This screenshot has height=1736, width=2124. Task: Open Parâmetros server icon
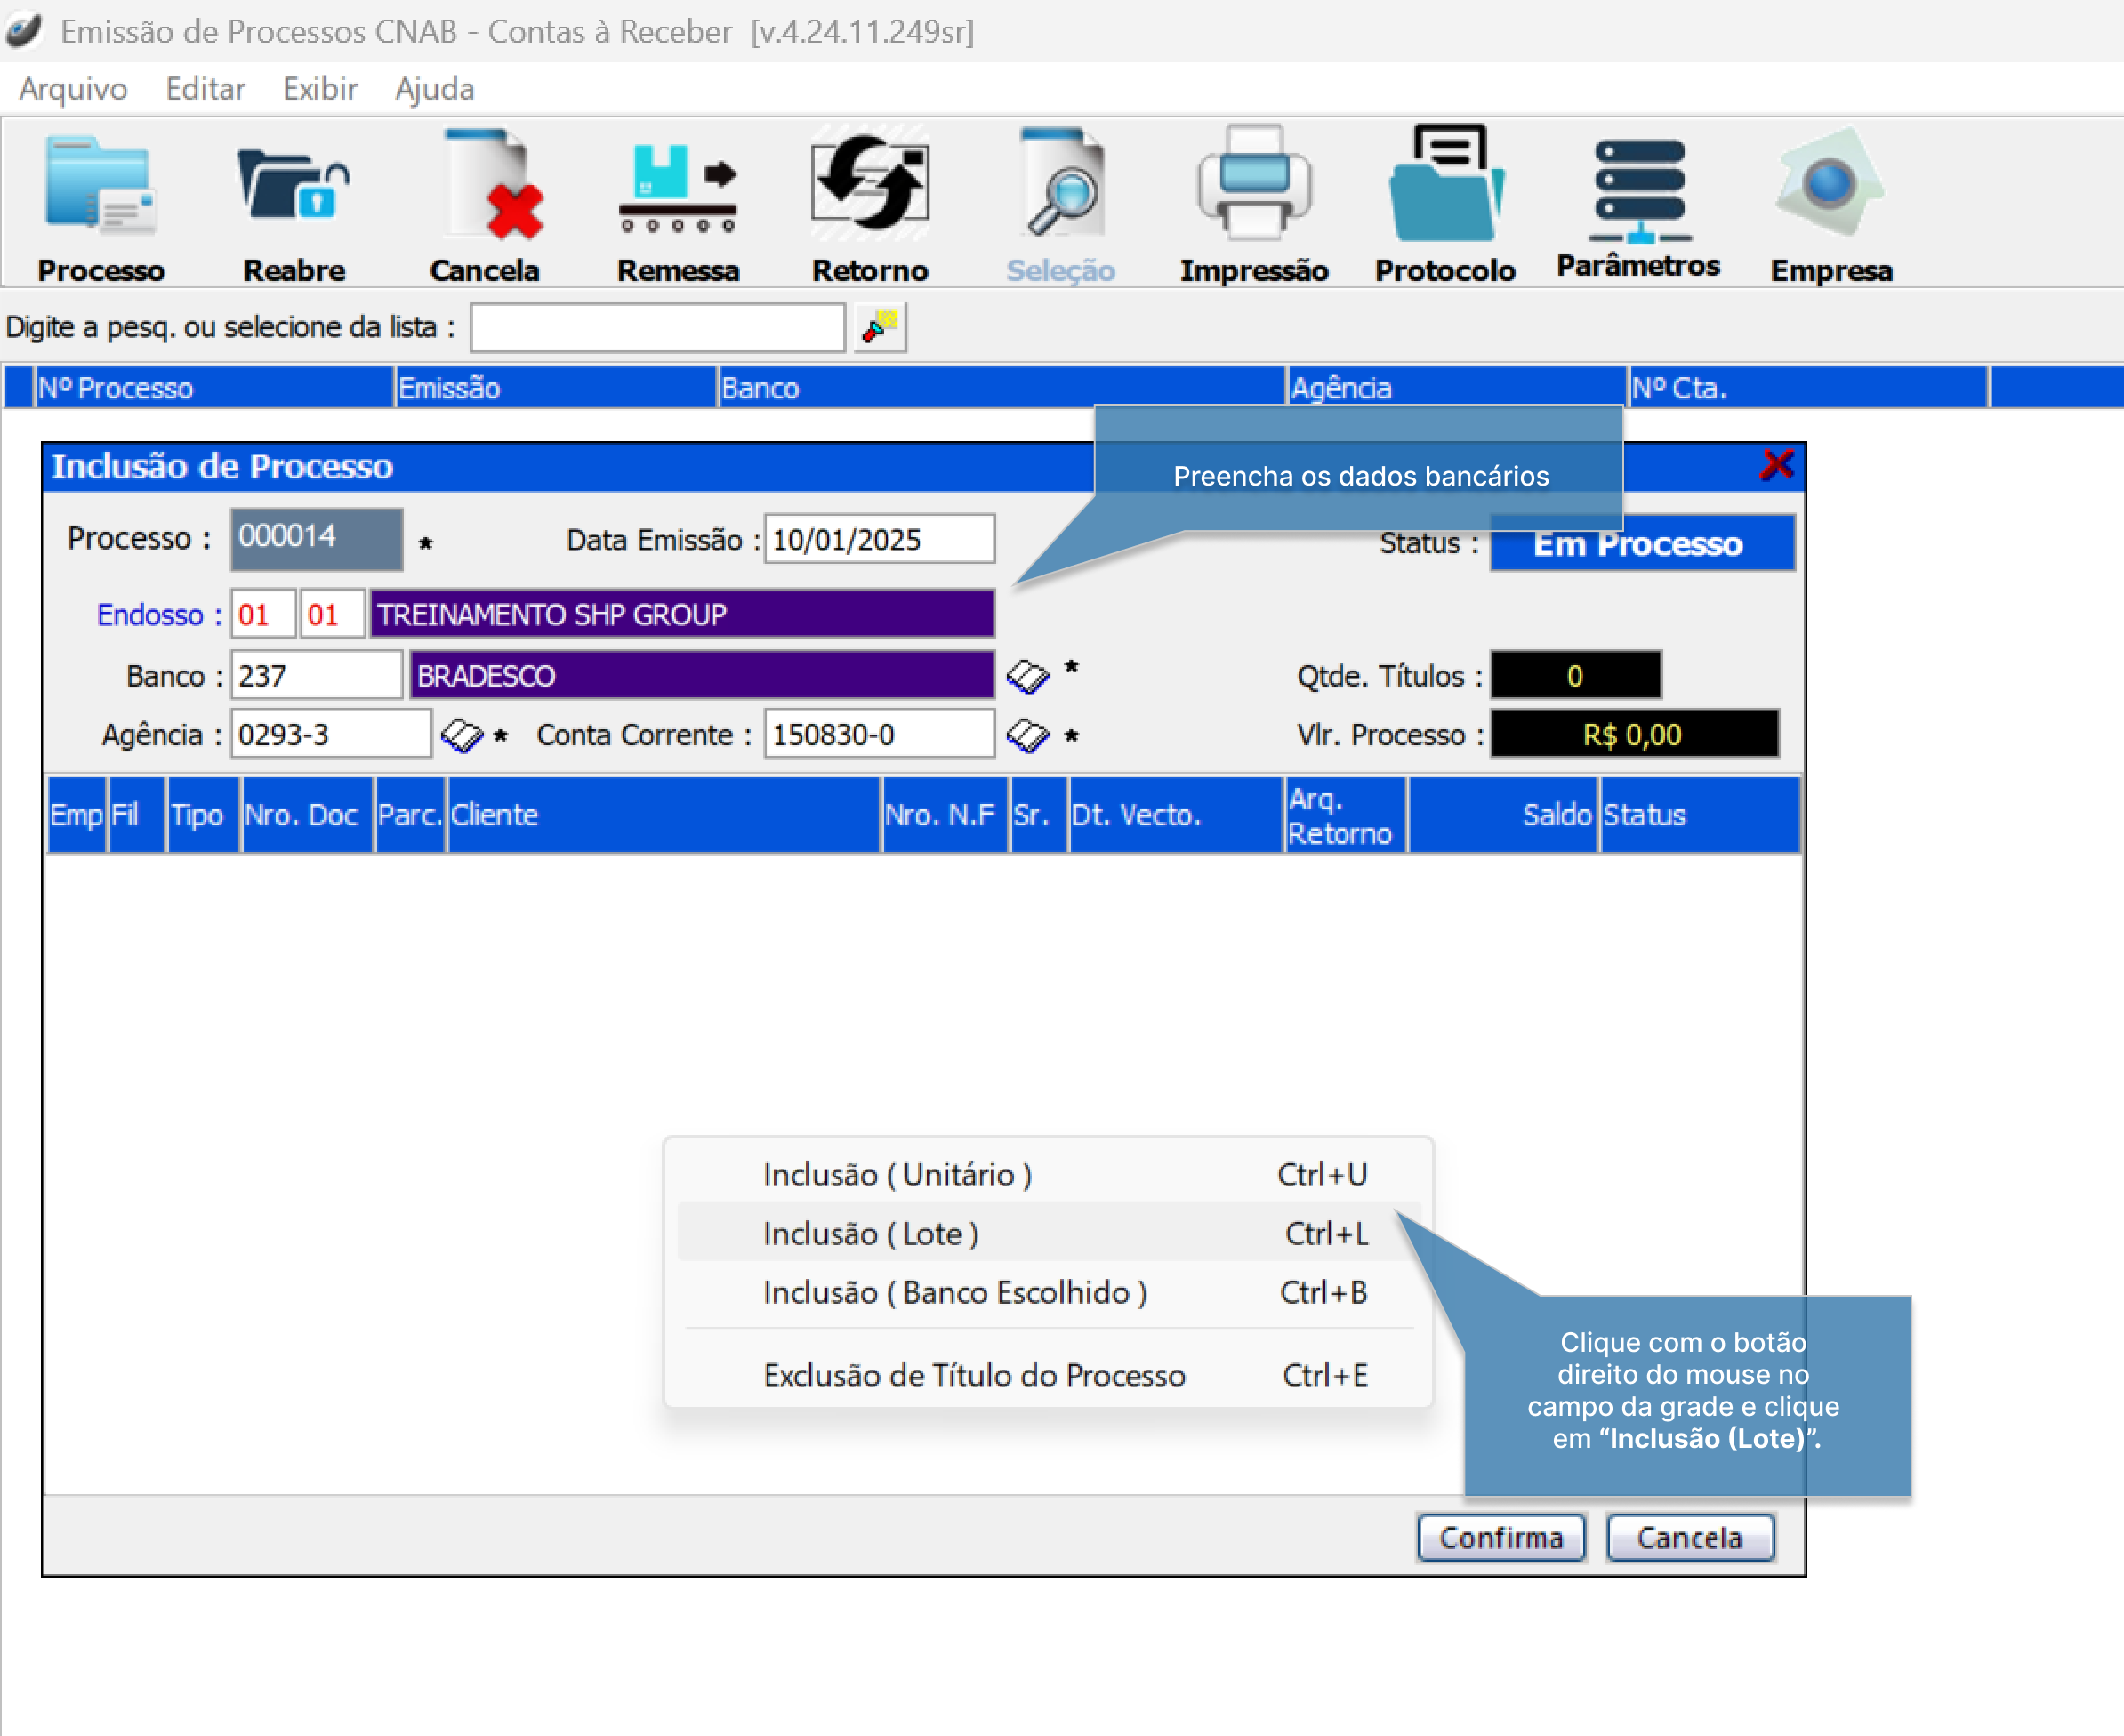coord(1638,187)
